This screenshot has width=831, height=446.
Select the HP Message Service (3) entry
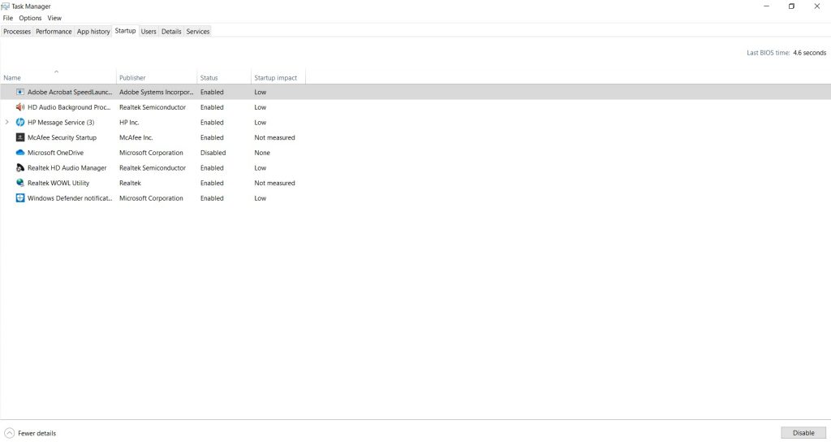[x=61, y=122]
